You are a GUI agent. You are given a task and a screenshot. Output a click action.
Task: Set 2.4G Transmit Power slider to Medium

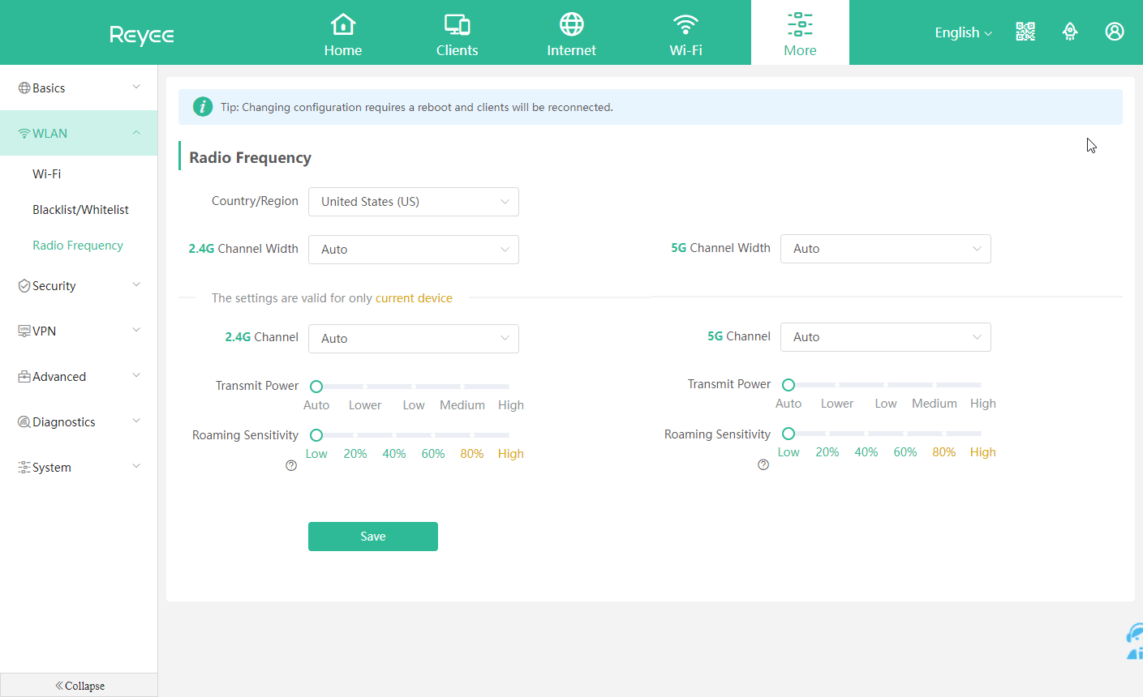pyautogui.click(x=462, y=387)
